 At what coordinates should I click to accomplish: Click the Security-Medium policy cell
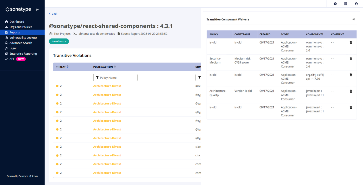(x=215, y=60)
